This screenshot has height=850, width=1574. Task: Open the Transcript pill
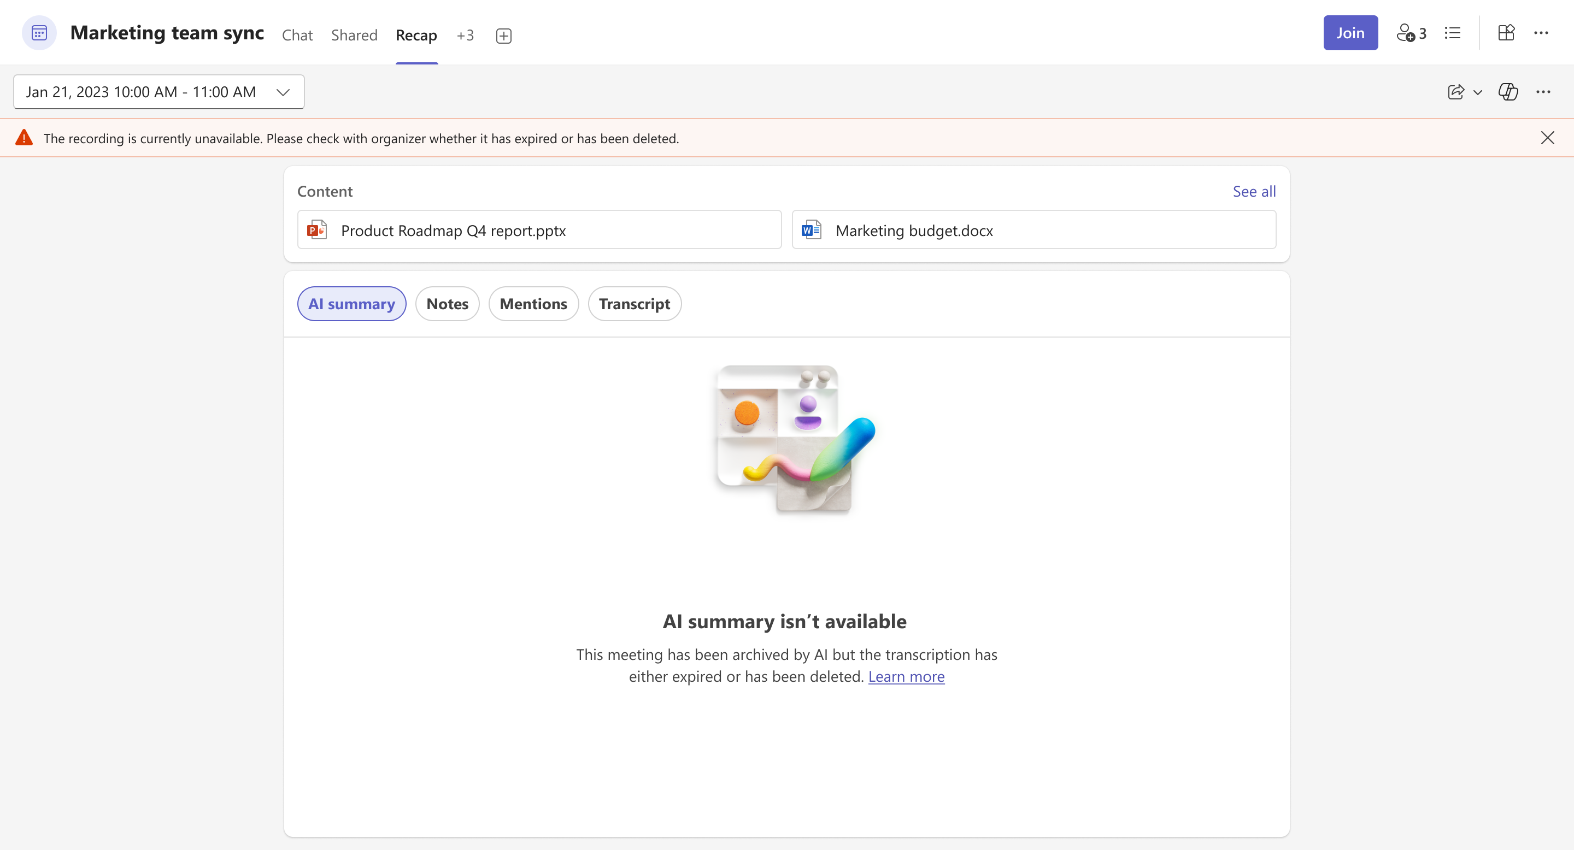634,304
